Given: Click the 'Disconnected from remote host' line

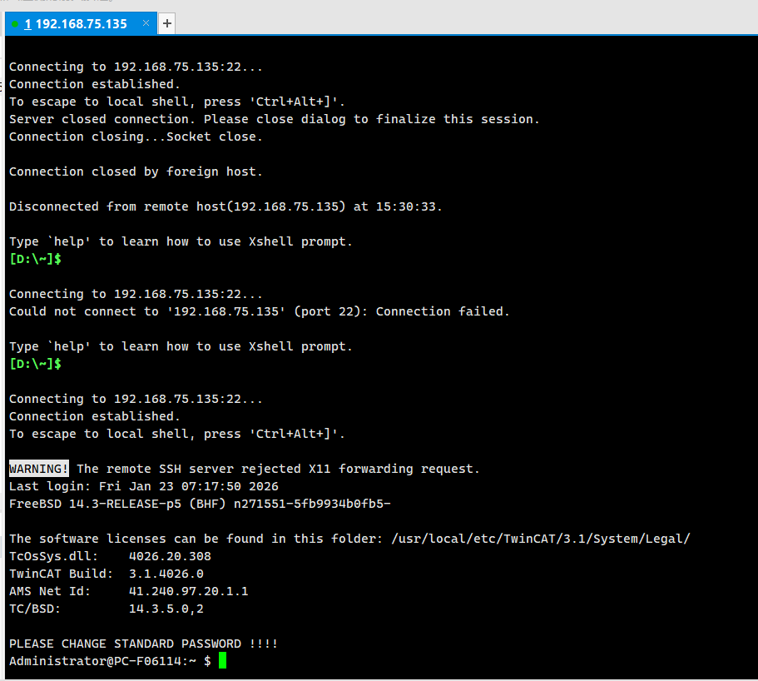Looking at the screenshot, I should point(225,206).
